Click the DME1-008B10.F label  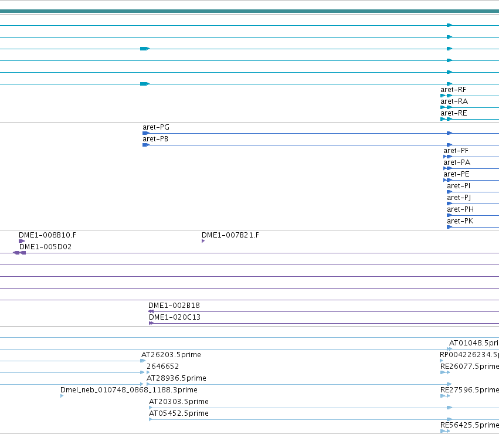coord(47,235)
